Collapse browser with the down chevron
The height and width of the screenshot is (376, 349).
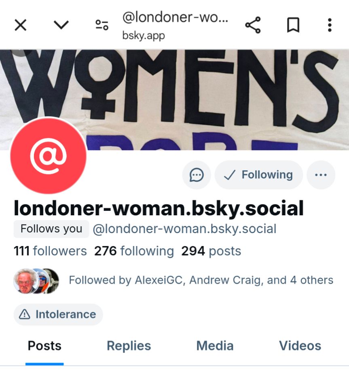coord(61,25)
